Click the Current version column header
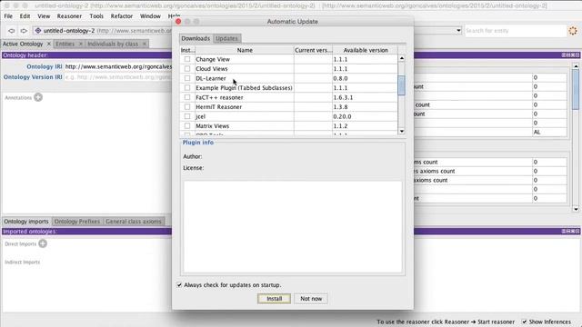This screenshot has width=582, height=327. [313, 50]
